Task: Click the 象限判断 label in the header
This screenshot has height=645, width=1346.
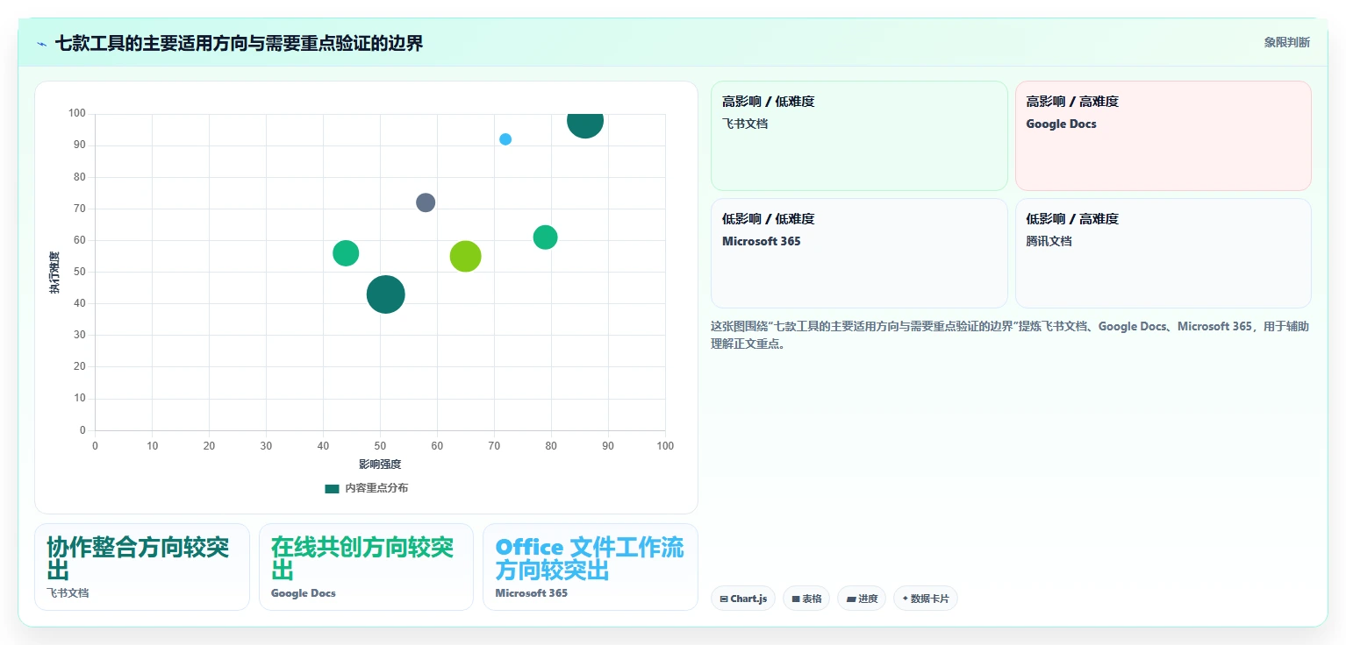Action: 1286,42
